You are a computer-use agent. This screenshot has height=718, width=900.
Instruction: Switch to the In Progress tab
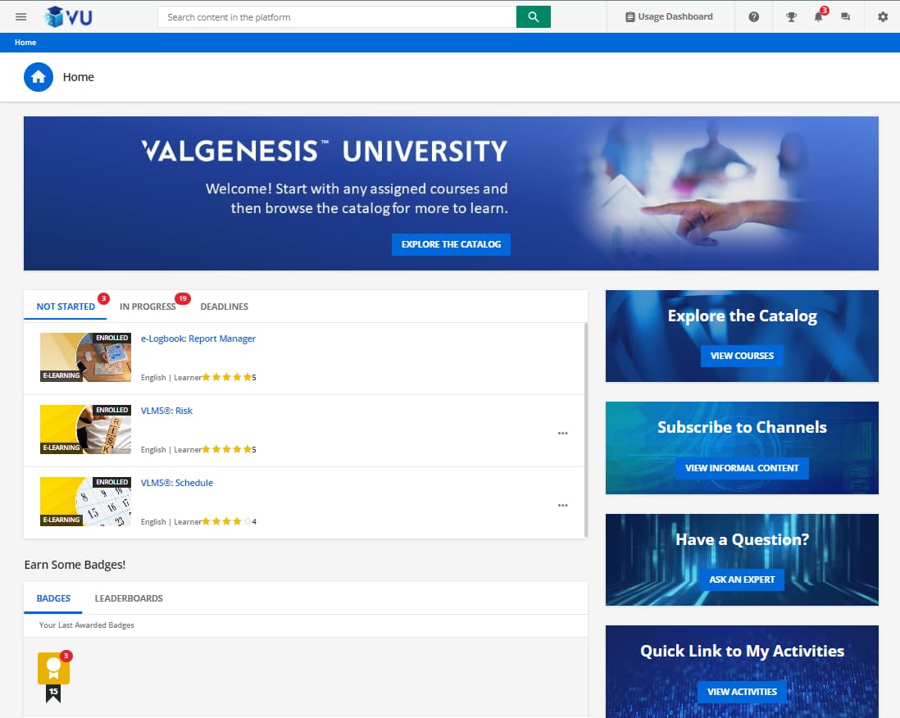(x=148, y=307)
